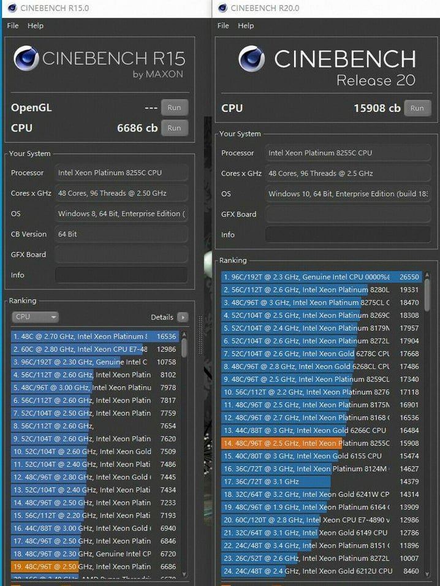
Task: Select R20 rank 1 entry scoring 26550
Action: tap(322, 277)
